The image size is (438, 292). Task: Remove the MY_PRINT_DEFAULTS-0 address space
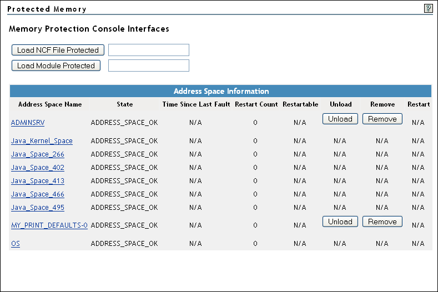(382, 221)
